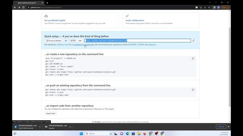Click '…or import code from another repository' heading
The image size is (243, 136).
tap(69, 106)
